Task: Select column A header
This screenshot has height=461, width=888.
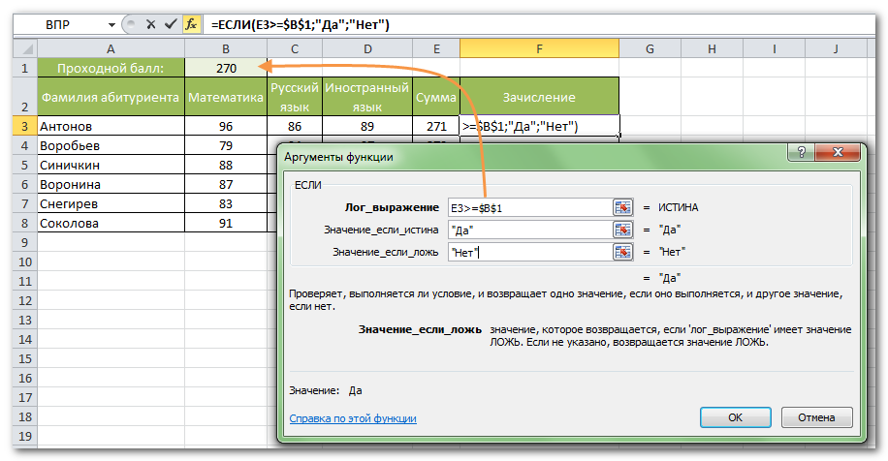Action: pos(111,48)
